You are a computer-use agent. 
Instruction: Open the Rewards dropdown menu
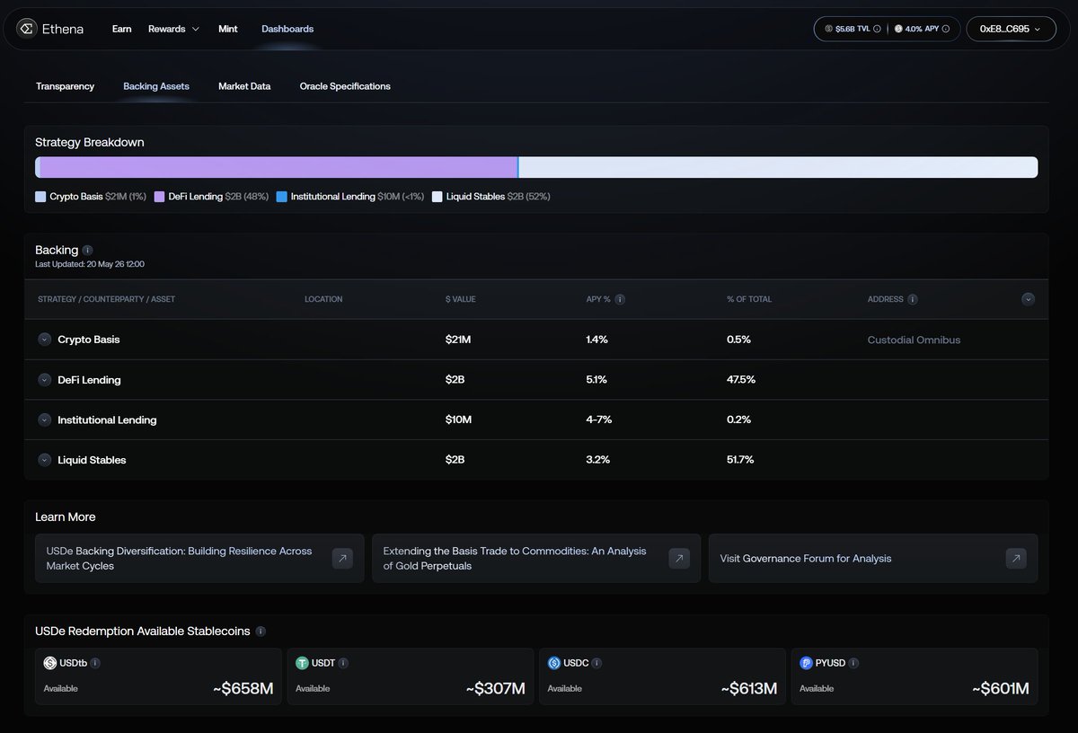pos(173,29)
